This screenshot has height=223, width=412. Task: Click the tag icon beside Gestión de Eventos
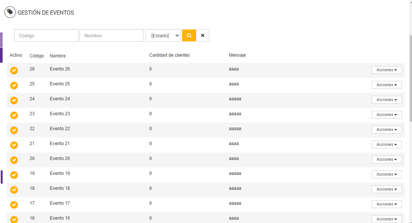(x=10, y=12)
